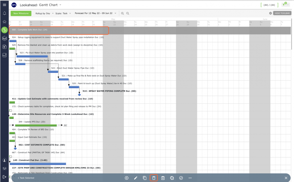The height and width of the screenshot is (182, 294).
Task: Open the line chart reports sidebar icon
Action: [5, 55]
